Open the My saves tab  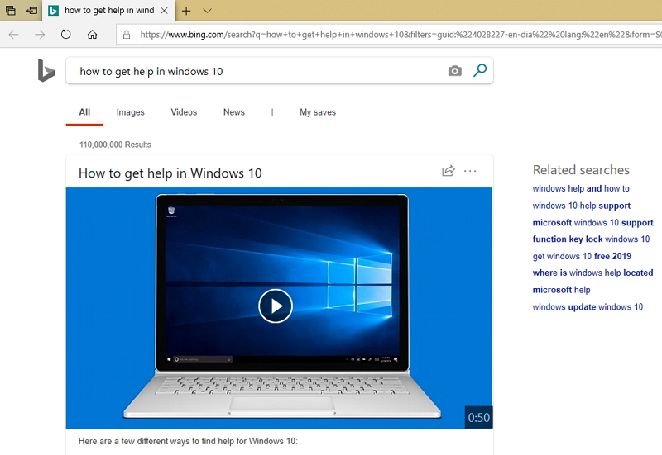pos(318,112)
